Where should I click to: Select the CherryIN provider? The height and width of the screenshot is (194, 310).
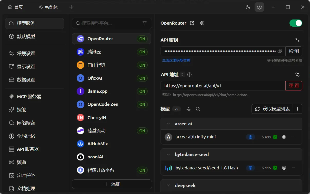112,118
